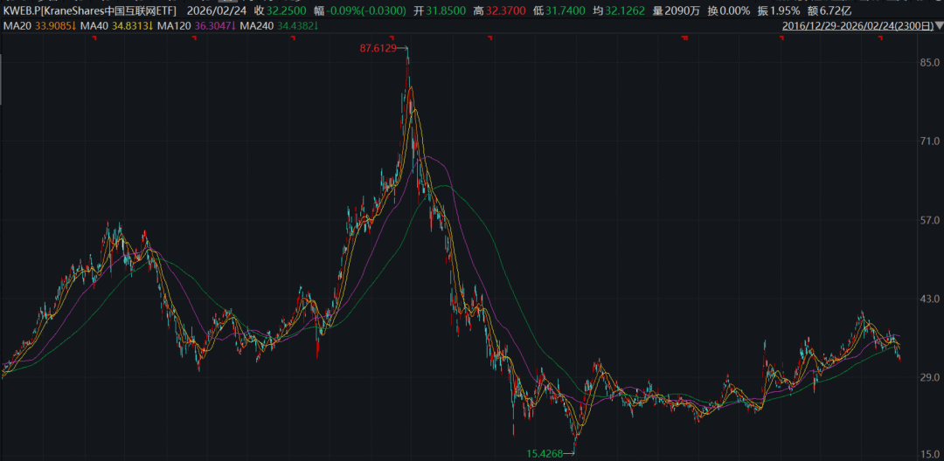944x461 pixels.
Task: Open the date range dropdown triangle
Action: [939, 26]
